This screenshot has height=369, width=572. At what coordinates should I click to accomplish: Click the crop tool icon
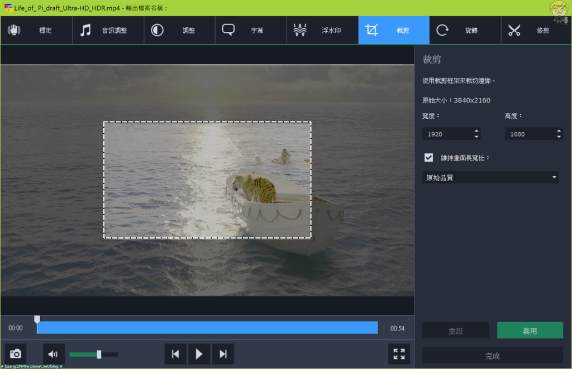click(x=371, y=30)
